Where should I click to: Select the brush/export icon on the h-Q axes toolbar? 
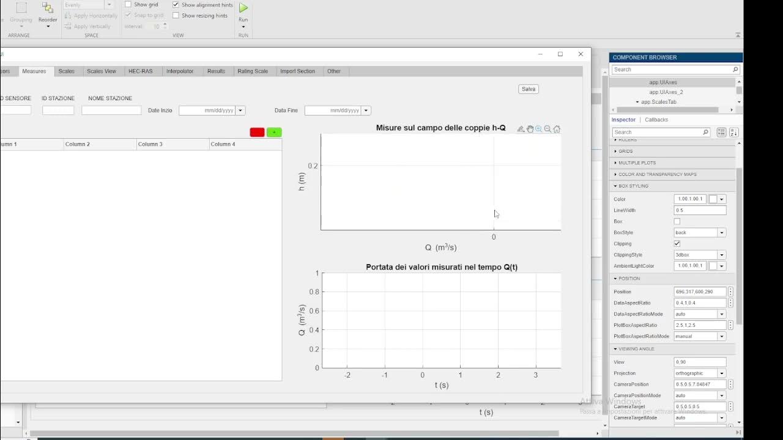(x=521, y=129)
